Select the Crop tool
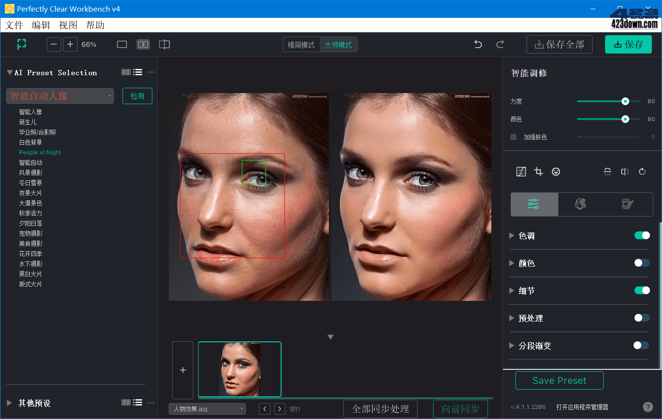 [x=539, y=171]
